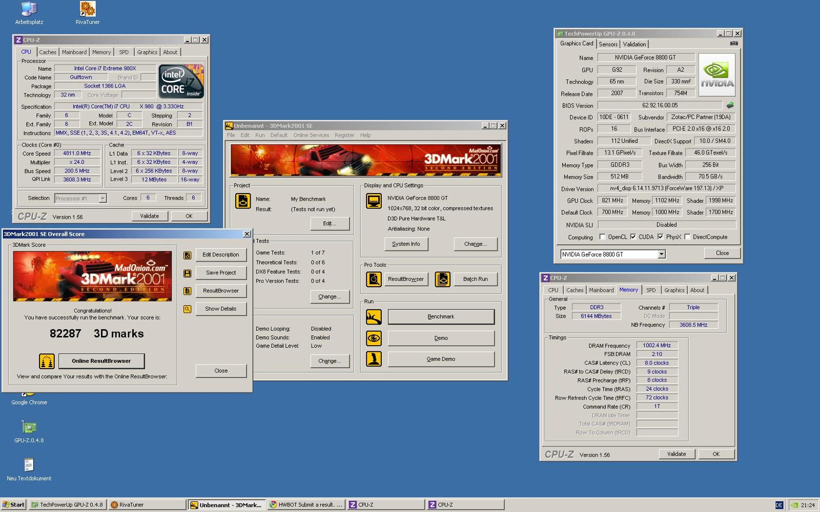Click the DRAM Frequency value 1002.4 MHz
Screen dimensions: 820x512
tap(657, 346)
